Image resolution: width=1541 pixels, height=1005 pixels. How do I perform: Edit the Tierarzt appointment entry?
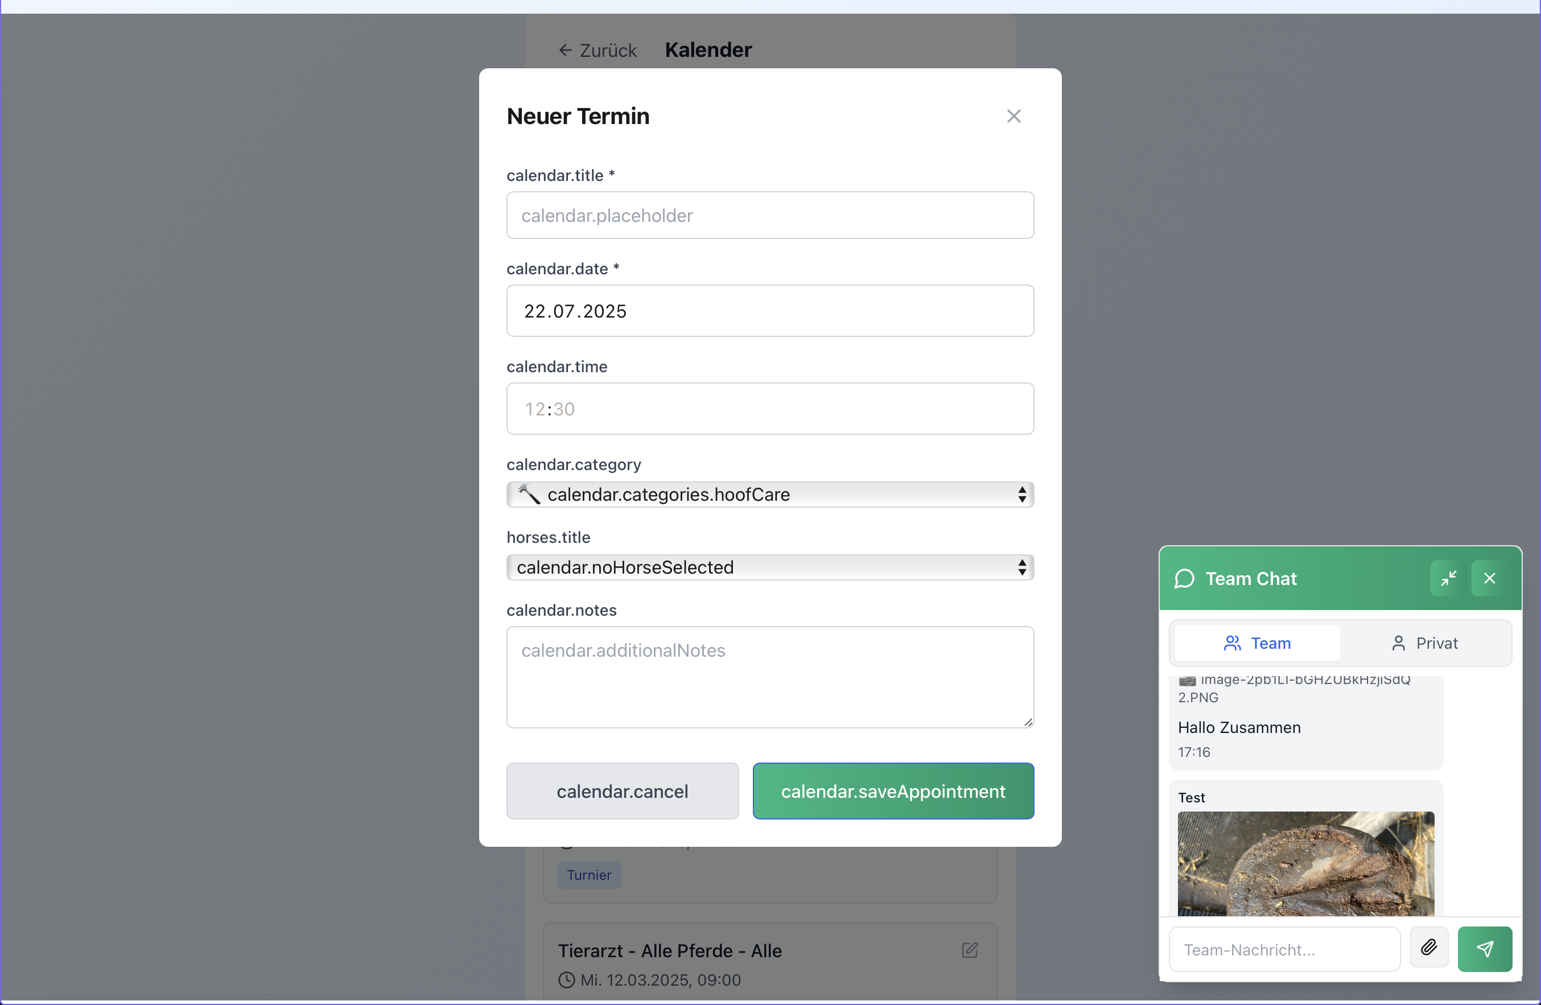pyautogui.click(x=969, y=950)
